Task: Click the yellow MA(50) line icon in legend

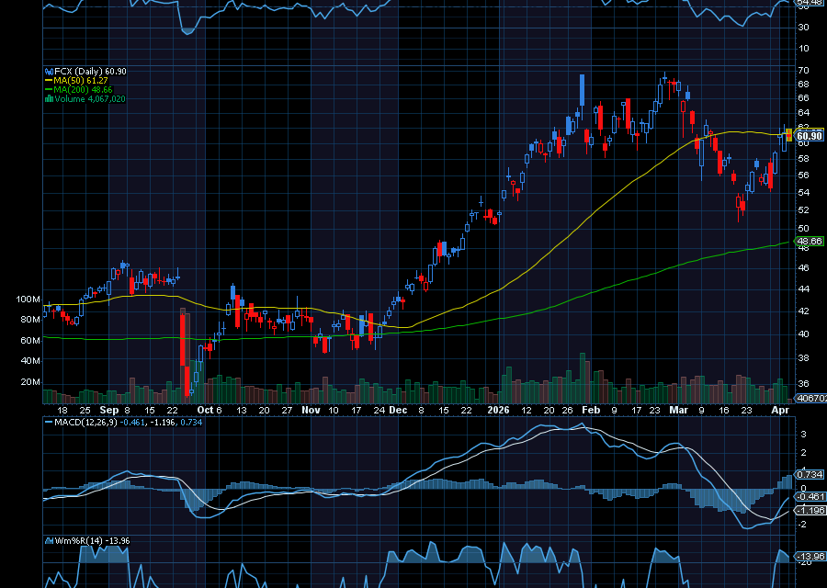Action: click(49, 80)
